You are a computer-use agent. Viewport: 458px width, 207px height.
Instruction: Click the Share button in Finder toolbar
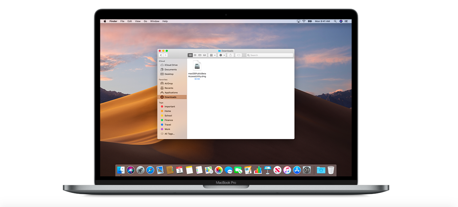[231, 55]
